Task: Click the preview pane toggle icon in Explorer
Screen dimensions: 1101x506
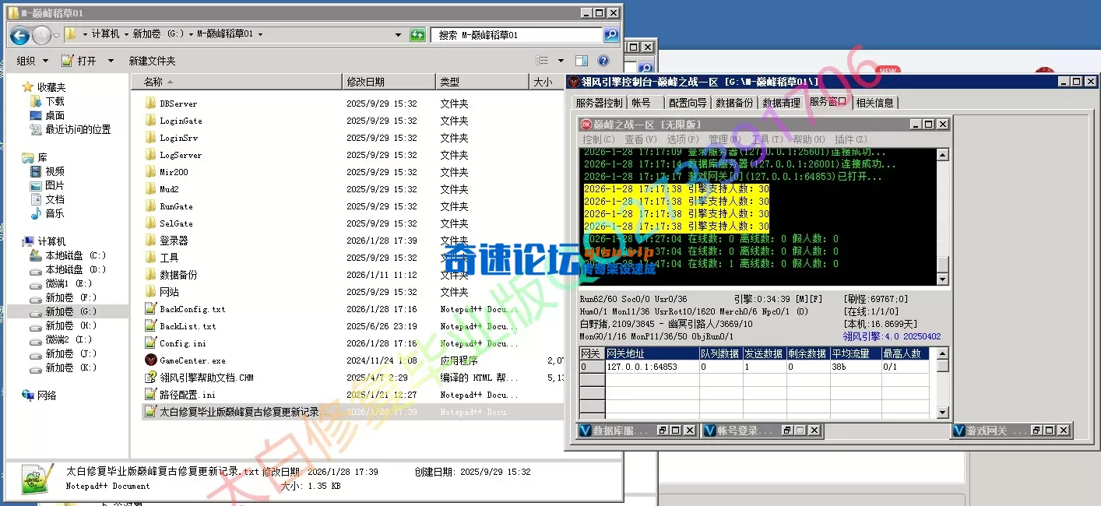Action: [581, 60]
